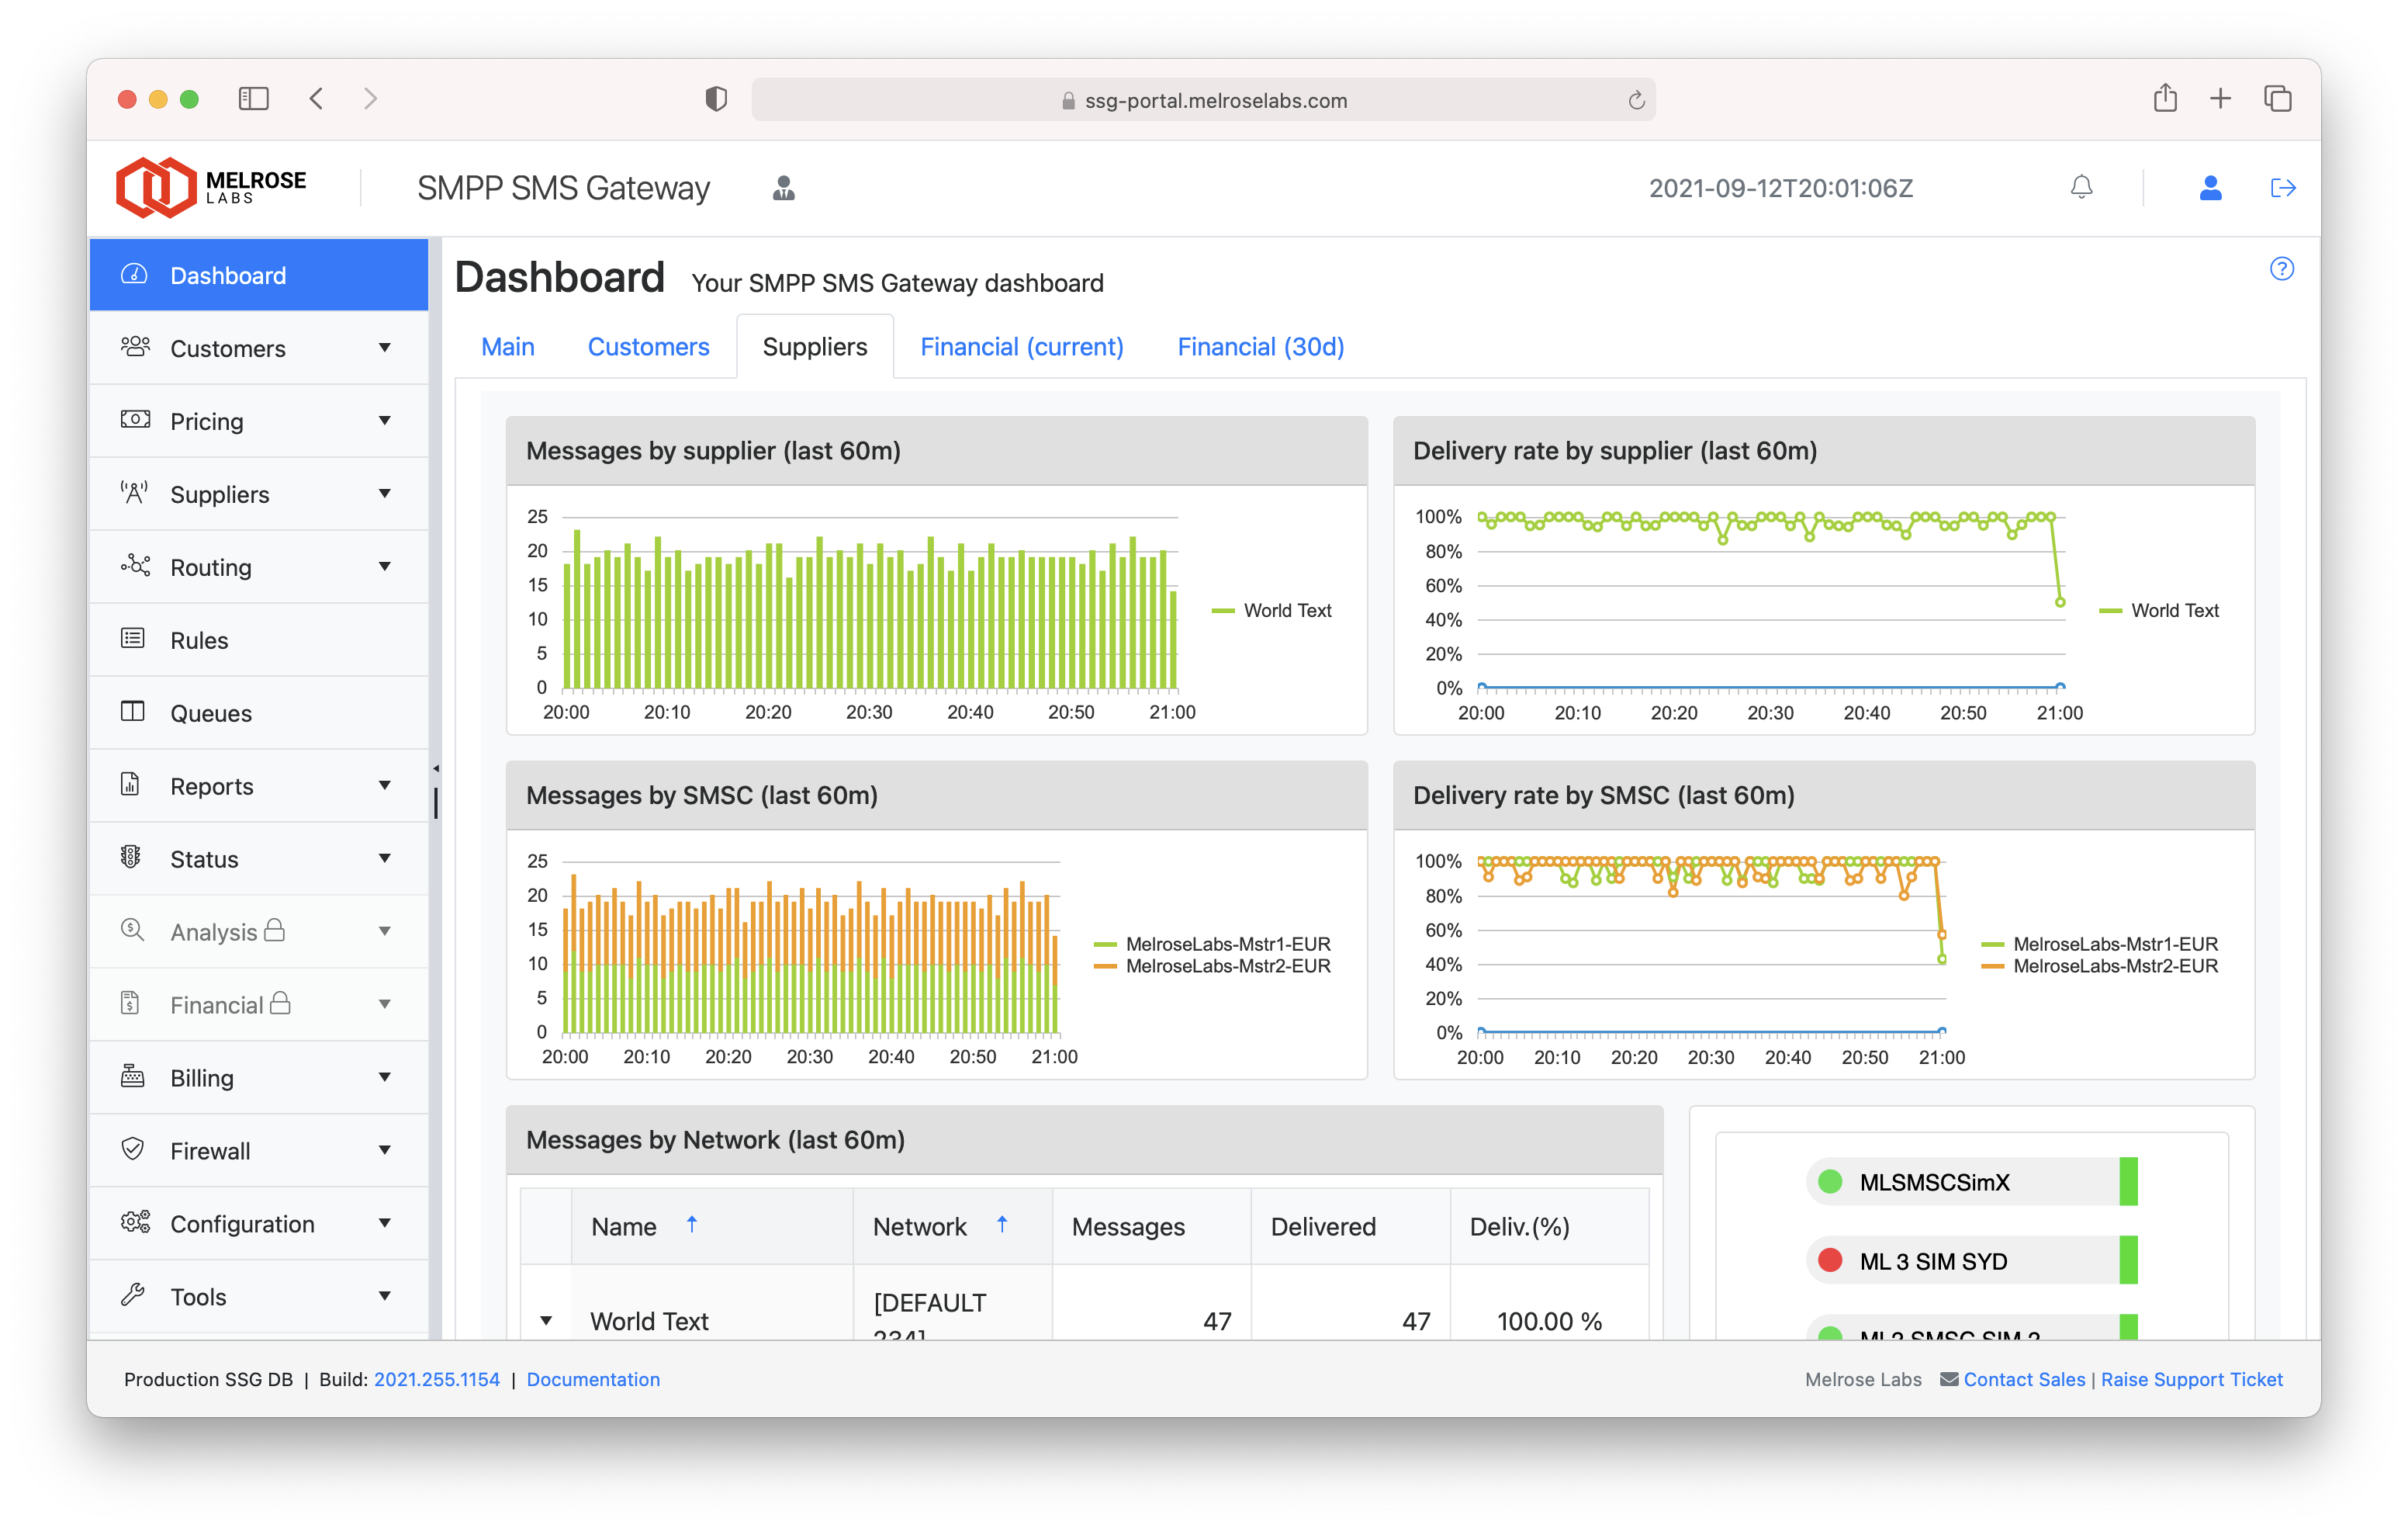Open Rules in the sidebar
2408x1532 pixels.
pyautogui.click(x=199, y=639)
